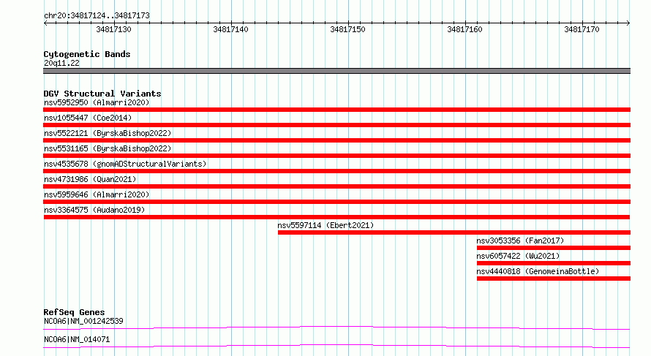Screen dimensions: 651x356
Task: Select the DGV Structural Variants track title
Action: click(x=102, y=94)
